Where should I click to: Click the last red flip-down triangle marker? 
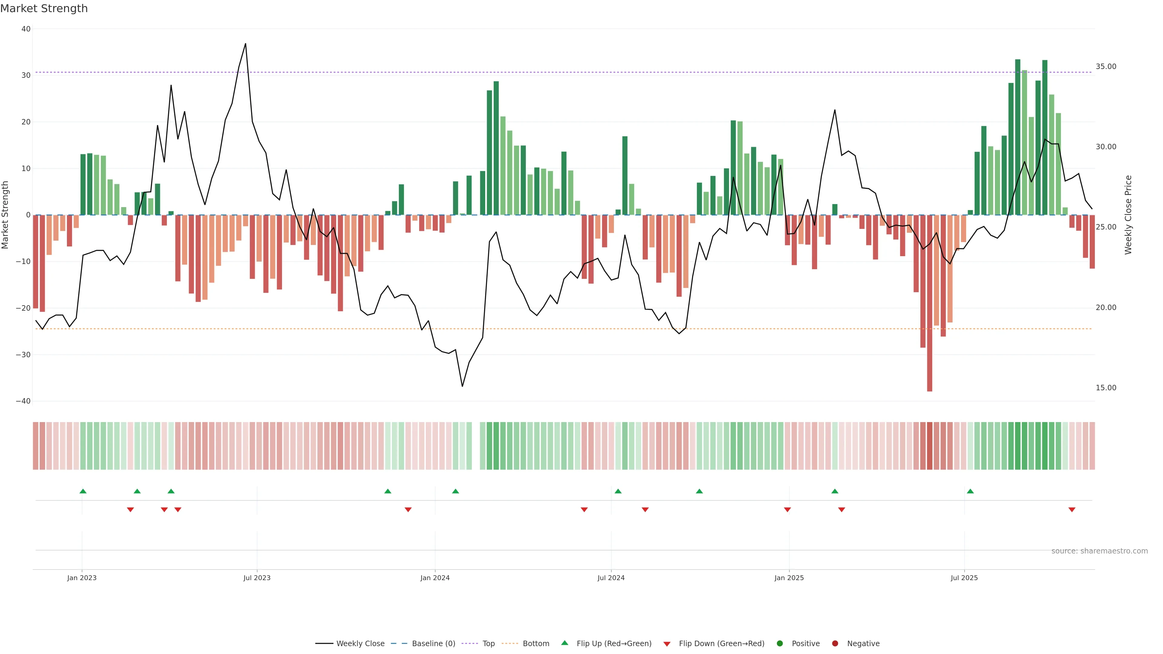(x=1072, y=510)
